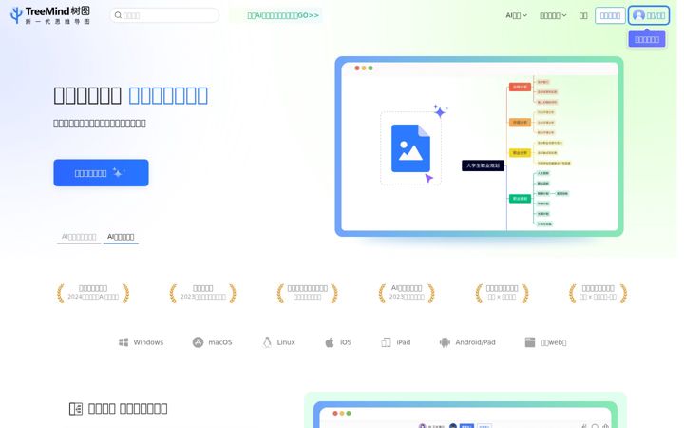This screenshot has height=428, width=684.
Task: Click the search magnifier icon
Action: (x=118, y=15)
